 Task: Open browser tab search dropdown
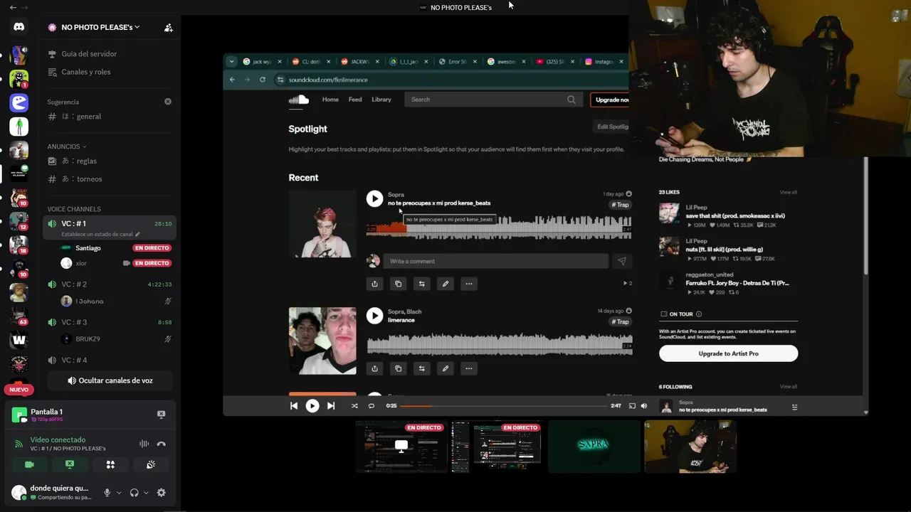click(x=231, y=62)
